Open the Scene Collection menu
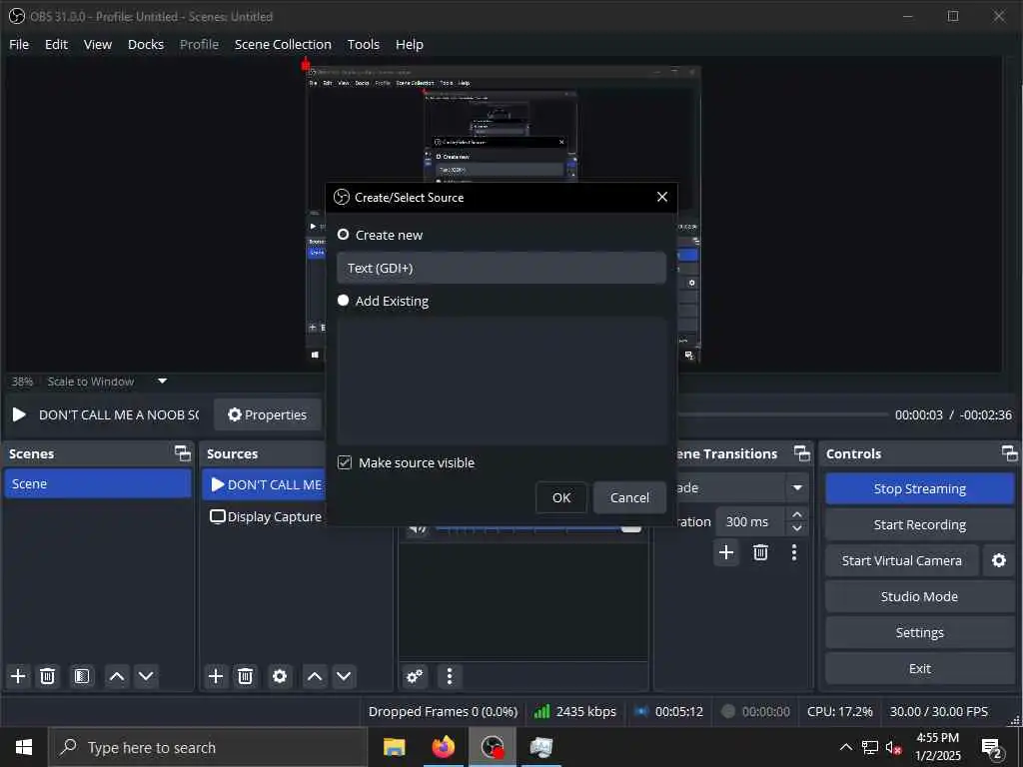1023x767 pixels. (x=283, y=44)
